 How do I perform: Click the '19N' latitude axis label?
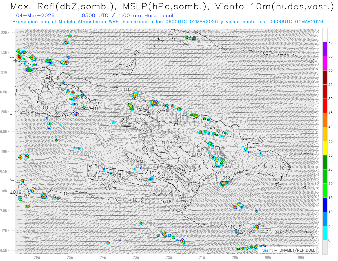click(4, 151)
